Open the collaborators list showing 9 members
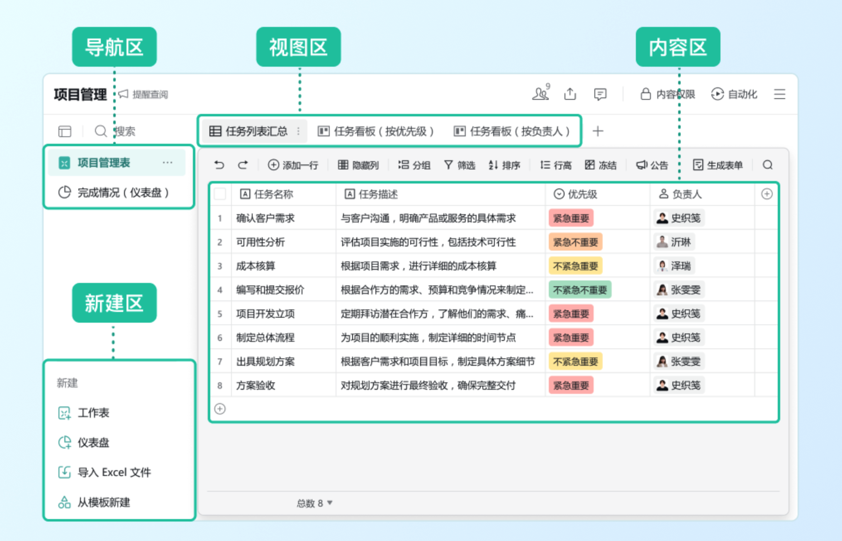The image size is (842, 541). (540, 94)
